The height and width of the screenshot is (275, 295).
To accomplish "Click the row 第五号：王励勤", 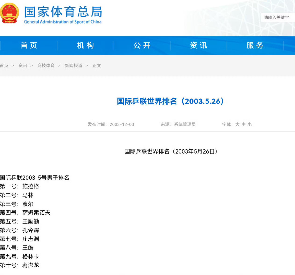I will click(20, 221).
